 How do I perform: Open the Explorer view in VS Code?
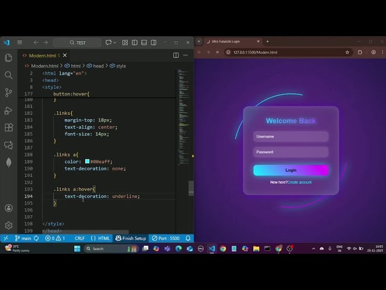8,58
